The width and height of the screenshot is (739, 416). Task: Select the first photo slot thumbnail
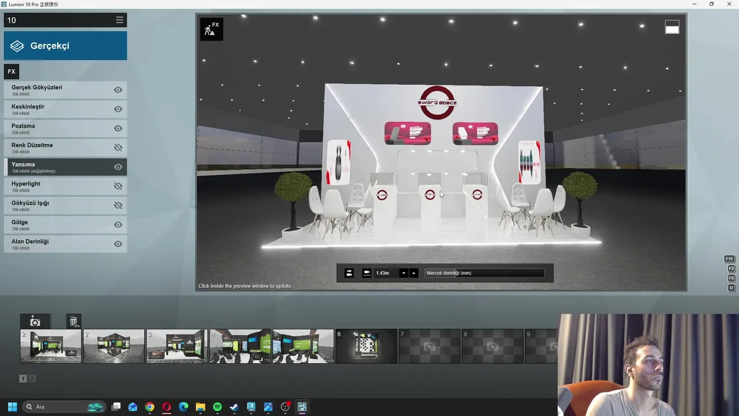click(x=51, y=346)
